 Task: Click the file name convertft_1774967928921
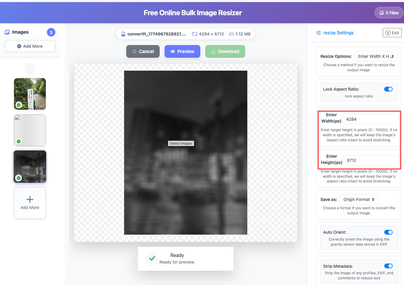click(157, 34)
